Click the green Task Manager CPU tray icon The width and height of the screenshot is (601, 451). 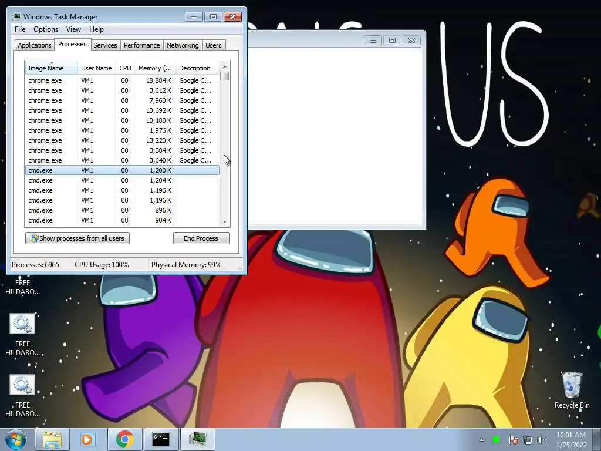pos(496,439)
